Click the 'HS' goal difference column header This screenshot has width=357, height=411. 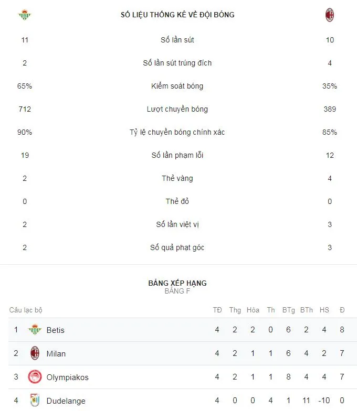[324, 310]
